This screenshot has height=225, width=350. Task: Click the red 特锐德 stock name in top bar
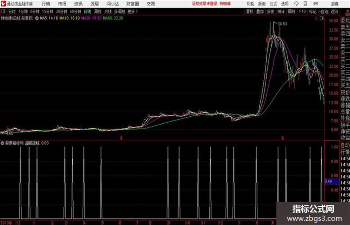point(225,4)
